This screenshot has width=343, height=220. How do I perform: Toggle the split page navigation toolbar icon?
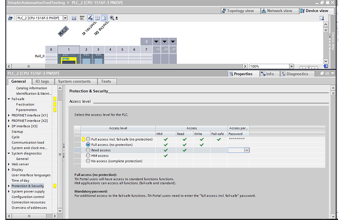click(104, 18)
